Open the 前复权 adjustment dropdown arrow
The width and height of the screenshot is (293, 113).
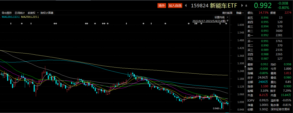[38, 13]
